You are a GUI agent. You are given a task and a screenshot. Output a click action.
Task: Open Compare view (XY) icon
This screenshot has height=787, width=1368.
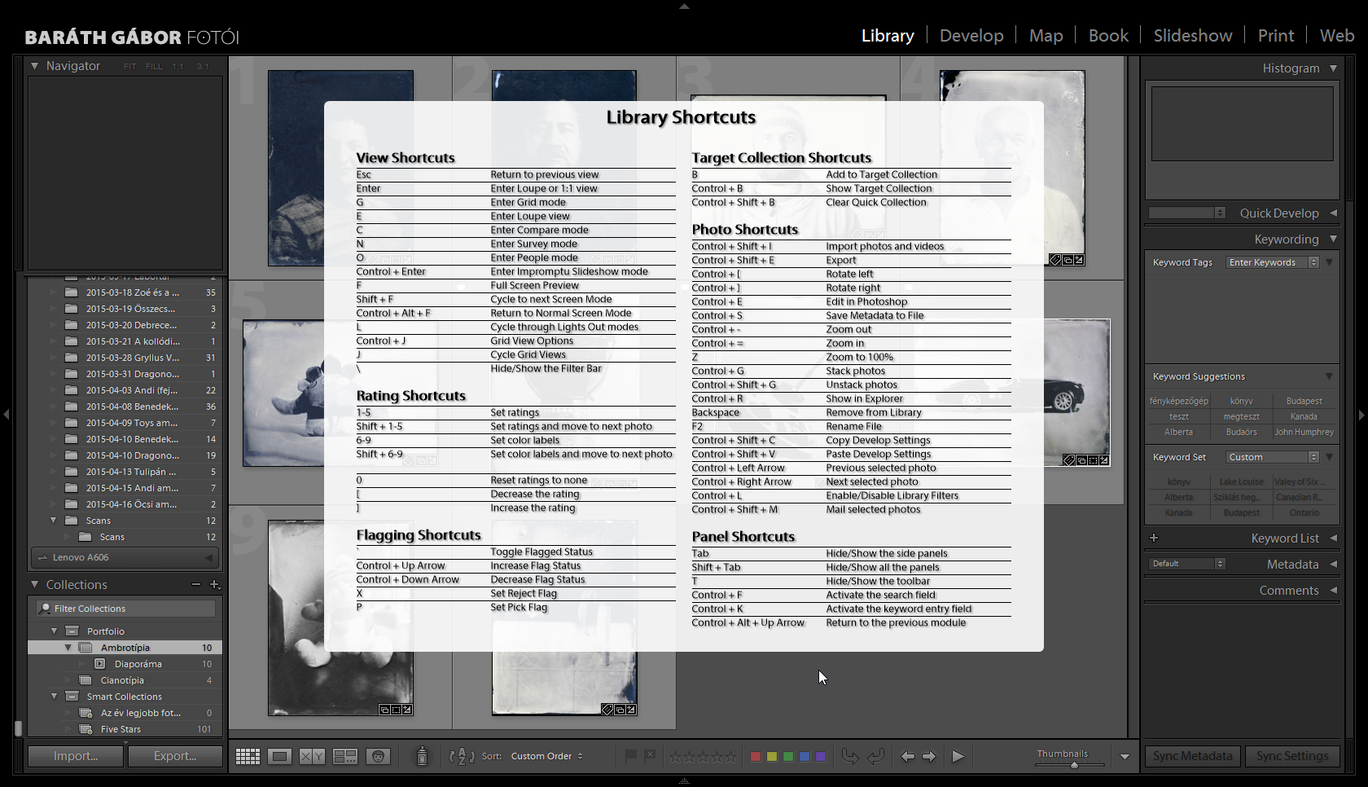click(312, 756)
